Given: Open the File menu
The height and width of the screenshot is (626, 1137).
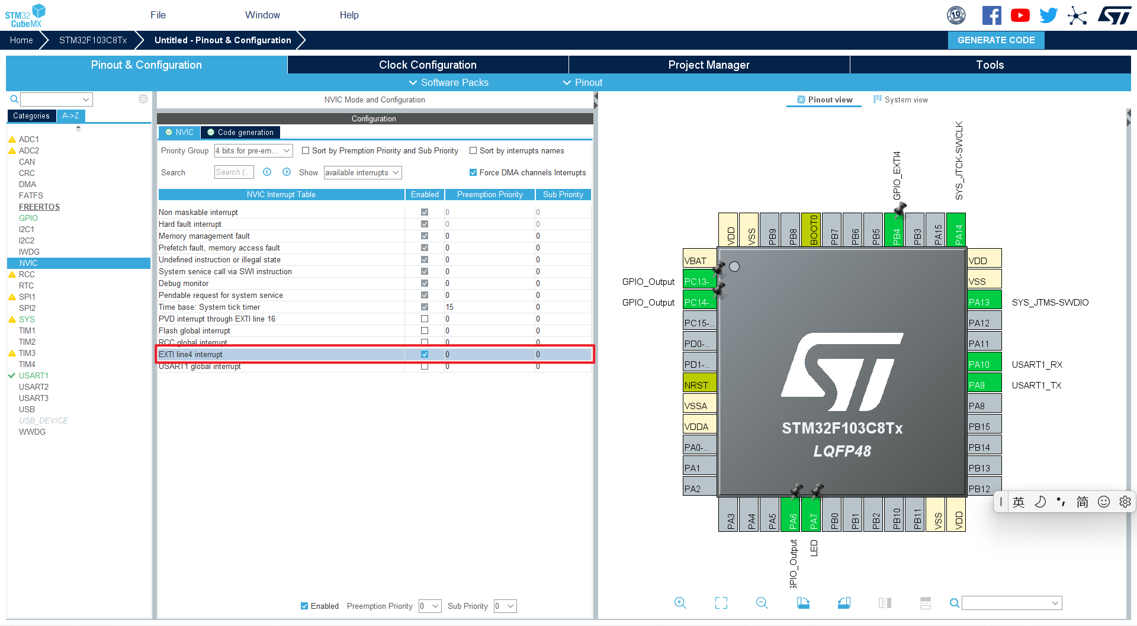Looking at the screenshot, I should click(x=158, y=15).
